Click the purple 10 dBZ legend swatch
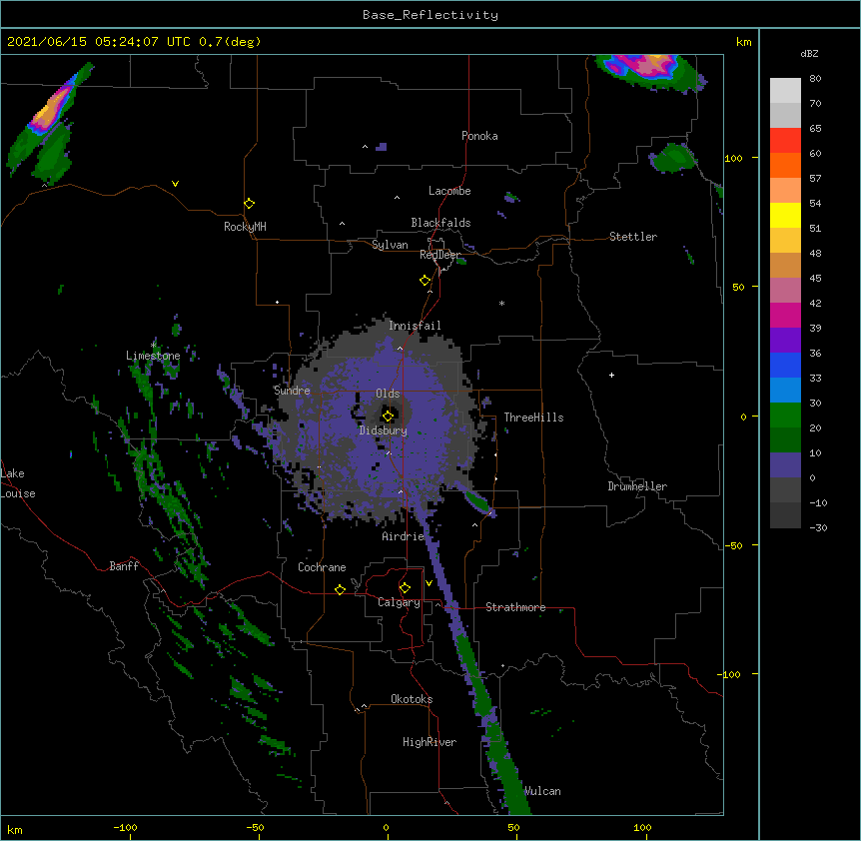Image resolution: width=861 pixels, height=841 pixels. 785,465
